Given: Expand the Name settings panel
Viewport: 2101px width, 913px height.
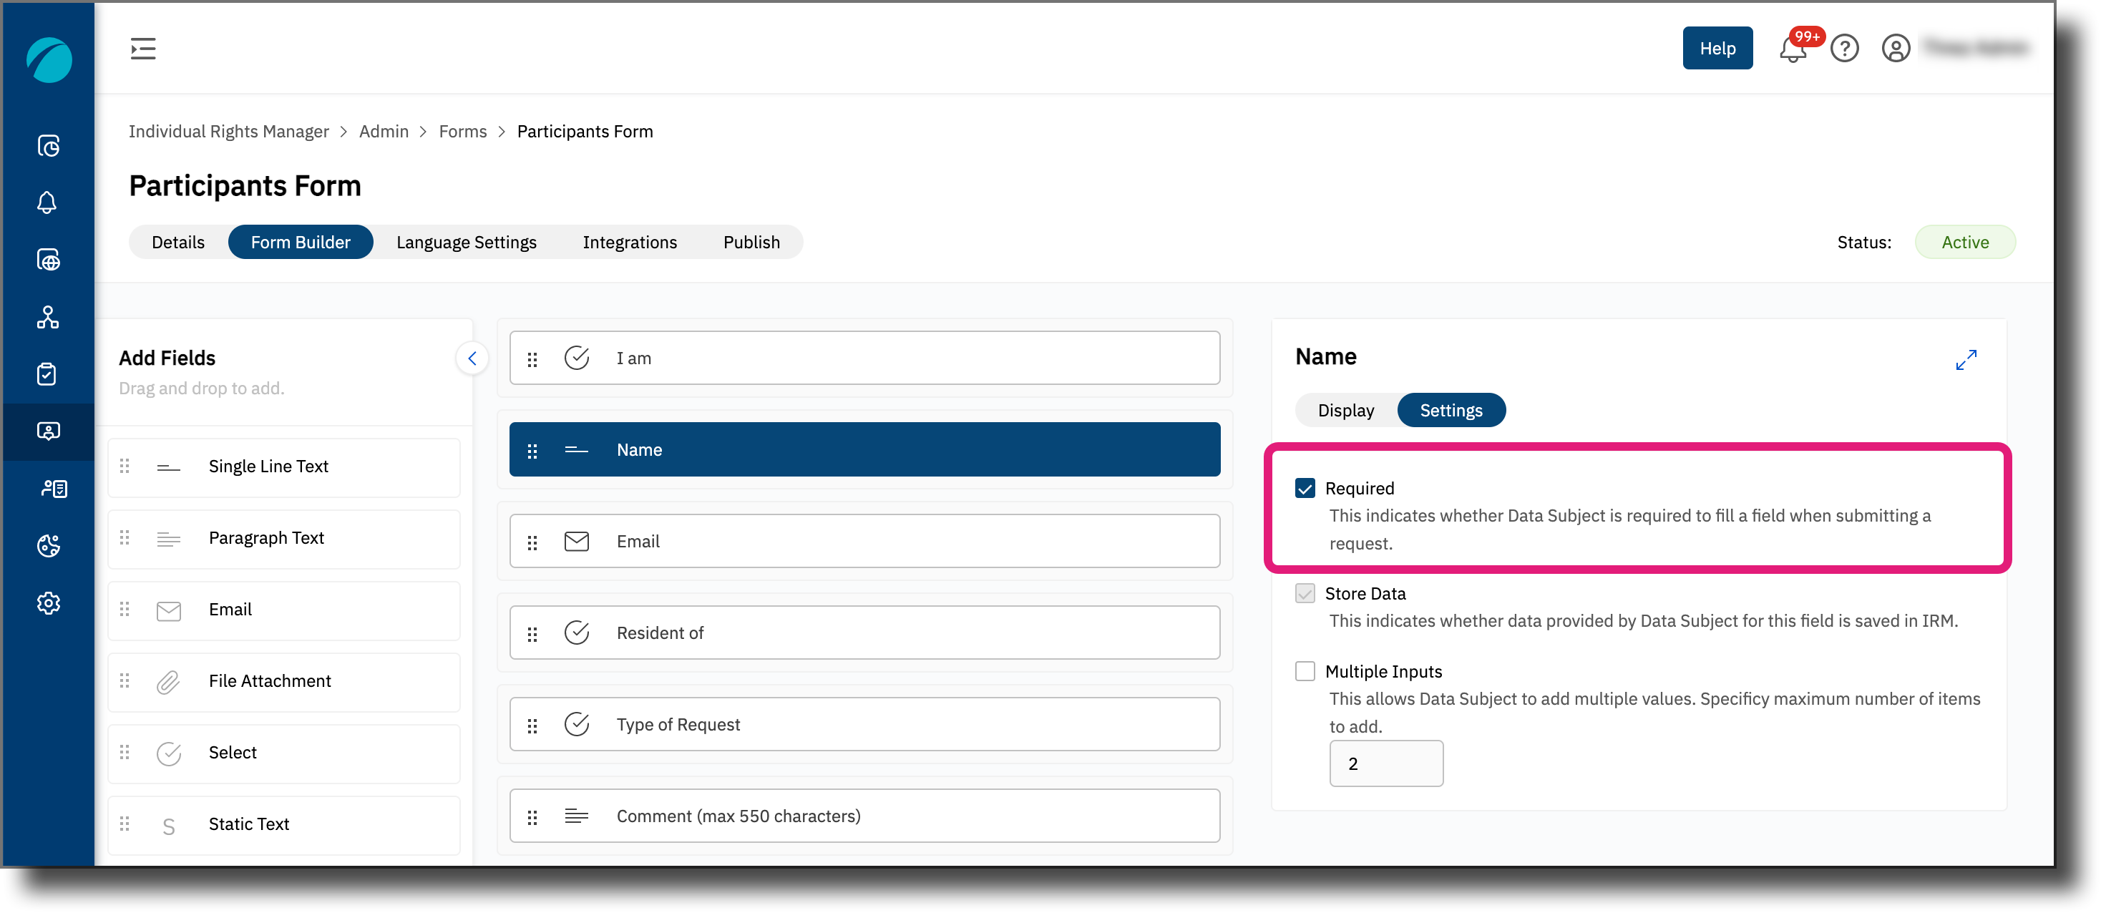Looking at the screenshot, I should pos(1966,359).
